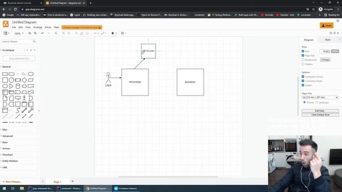Click the background Change button
The height and width of the screenshot is (192, 342).
click(325, 60)
